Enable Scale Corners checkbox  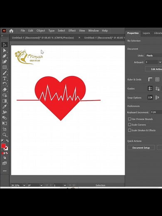pos(130,125)
